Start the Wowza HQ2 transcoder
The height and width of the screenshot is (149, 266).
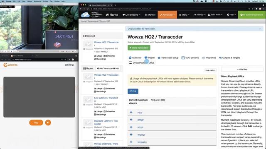[139, 48]
